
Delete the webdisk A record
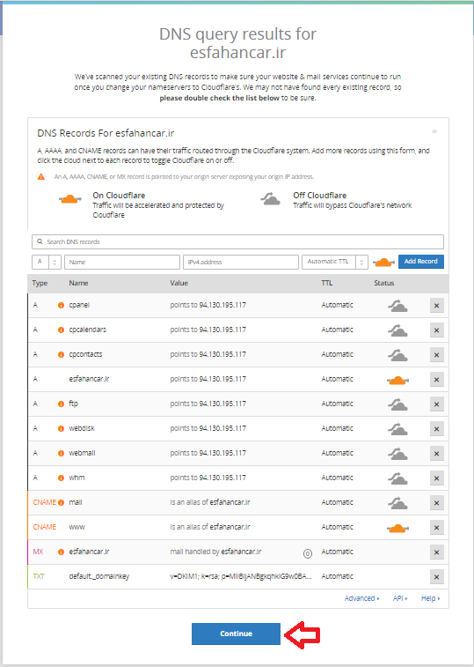click(x=436, y=429)
